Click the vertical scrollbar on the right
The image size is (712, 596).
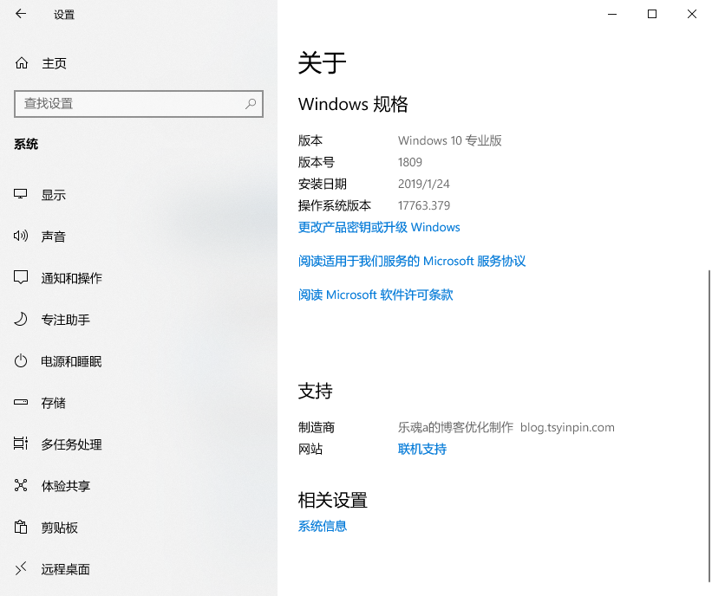point(709,425)
